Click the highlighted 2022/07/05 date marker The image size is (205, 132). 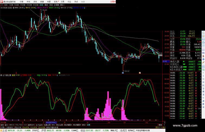point(51,123)
